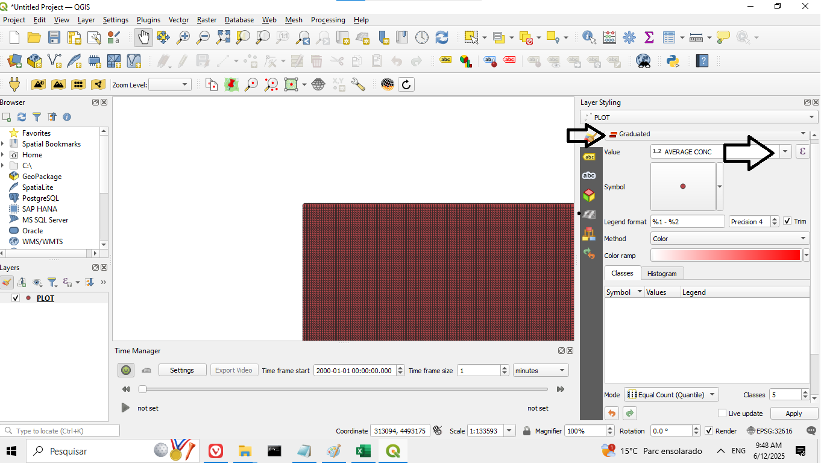Open the minutes time unit dropdown

[x=541, y=371]
